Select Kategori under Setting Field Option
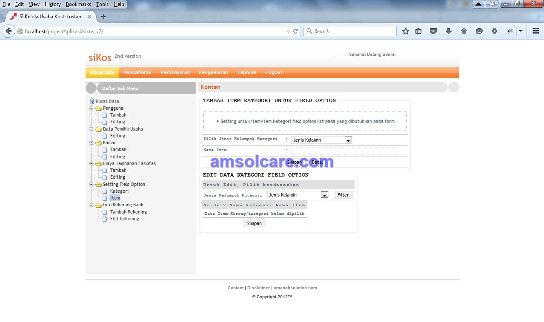Screen dimensions: 544x322 pos(119,191)
